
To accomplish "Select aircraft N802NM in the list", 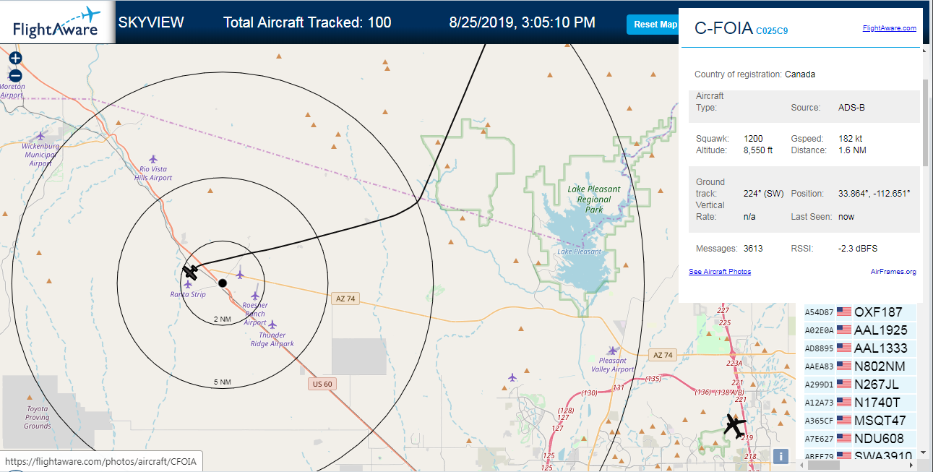I will [x=860, y=366].
